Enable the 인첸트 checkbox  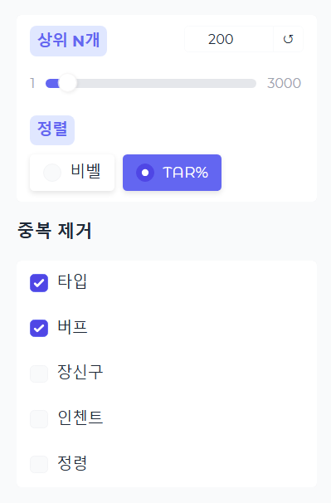click(x=39, y=419)
